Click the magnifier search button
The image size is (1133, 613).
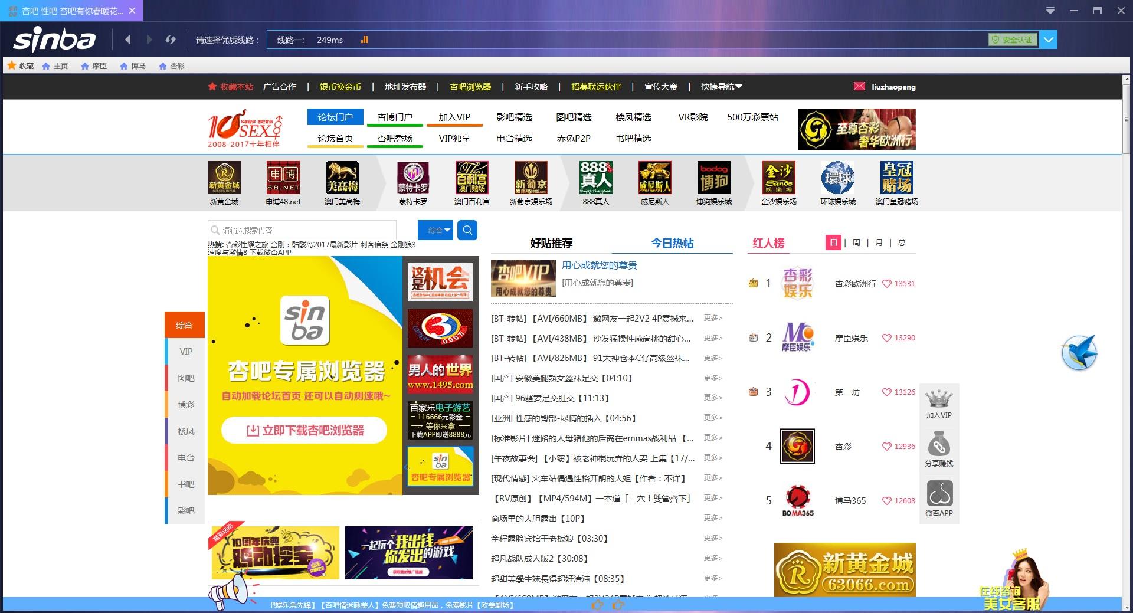click(467, 230)
